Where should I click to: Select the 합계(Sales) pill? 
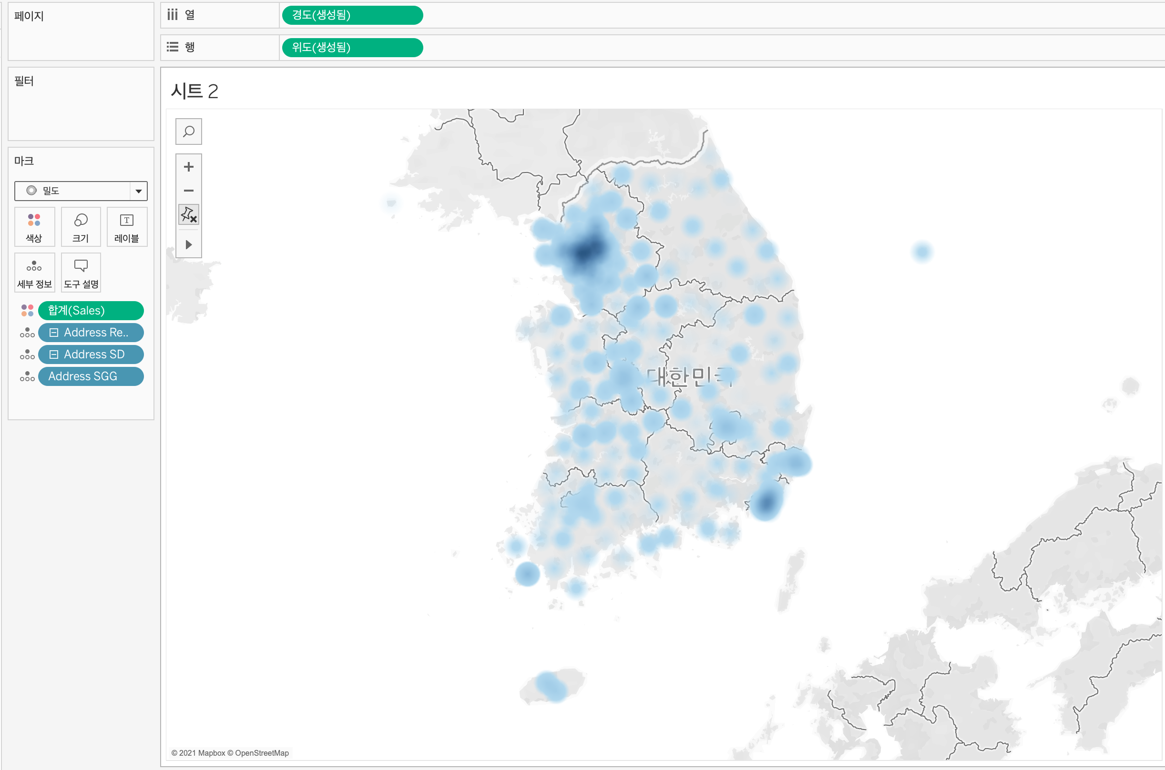91,310
